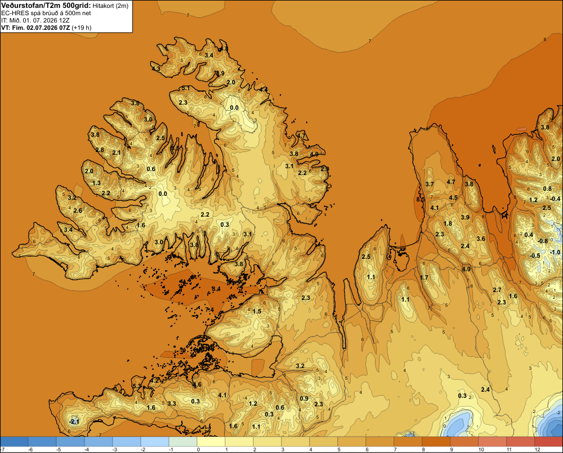
Task: Select the -2.1 temperature reading
Action: point(74,422)
